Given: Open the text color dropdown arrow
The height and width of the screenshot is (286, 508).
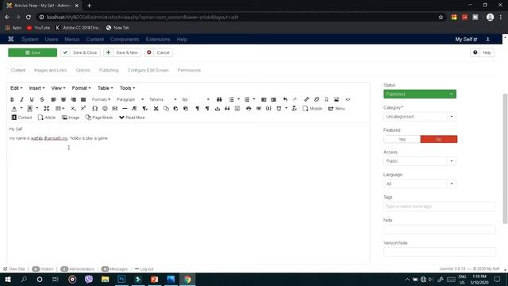Looking at the screenshot, I should (21, 109).
